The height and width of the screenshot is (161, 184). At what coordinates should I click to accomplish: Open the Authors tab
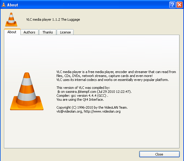(x=30, y=32)
